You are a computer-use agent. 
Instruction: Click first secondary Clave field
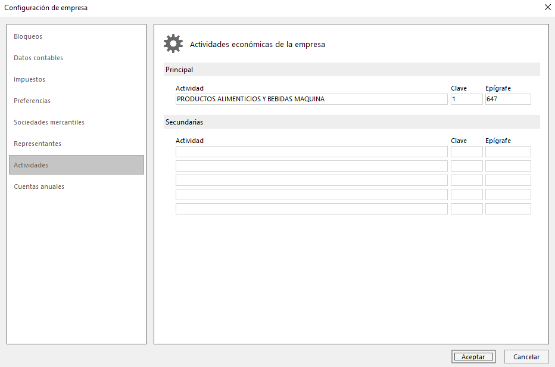pyautogui.click(x=466, y=151)
